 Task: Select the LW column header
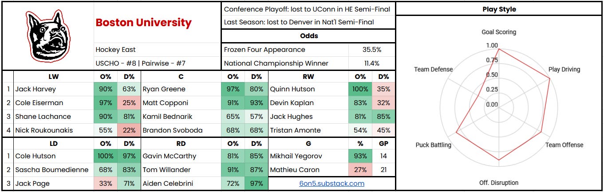tap(54, 76)
